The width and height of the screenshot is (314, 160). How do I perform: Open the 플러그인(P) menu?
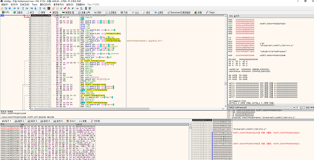click(x=45, y=4)
